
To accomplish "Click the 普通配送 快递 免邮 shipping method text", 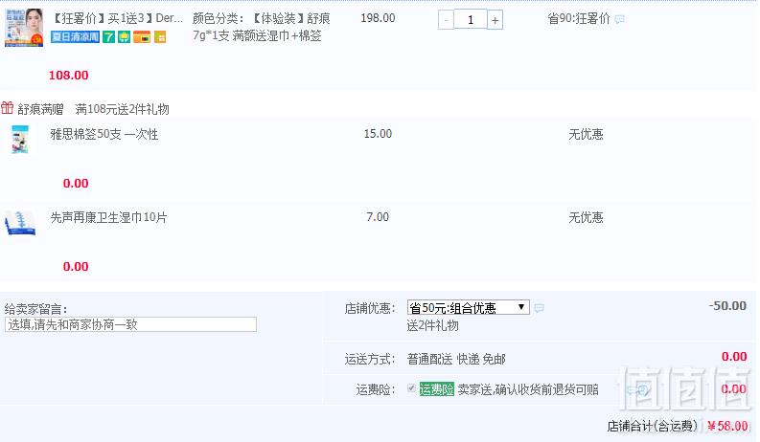I will point(456,360).
